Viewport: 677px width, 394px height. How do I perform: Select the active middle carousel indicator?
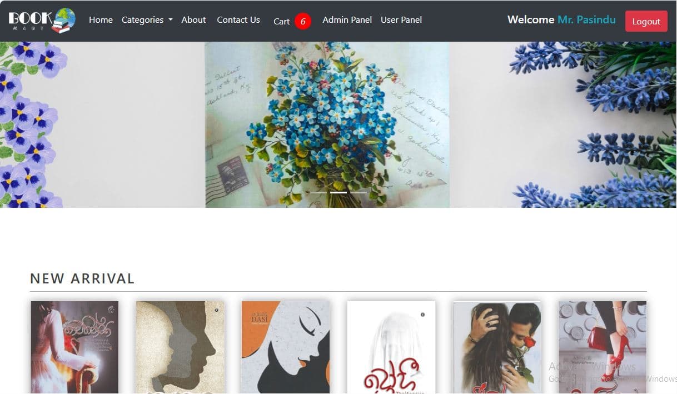338,192
